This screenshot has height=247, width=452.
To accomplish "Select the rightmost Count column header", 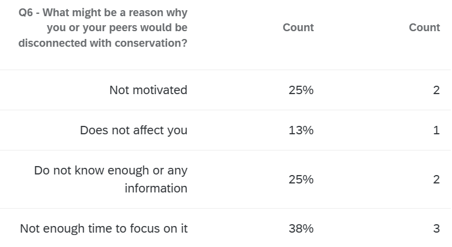I will coord(424,28).
